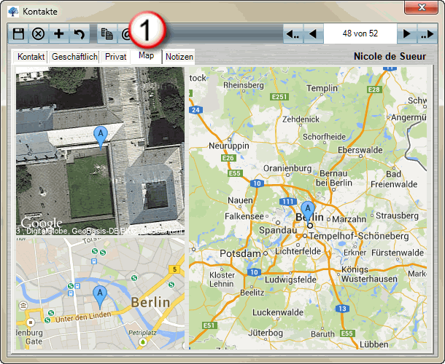
Task: Go to the next contact record
Action: [407, 33]
